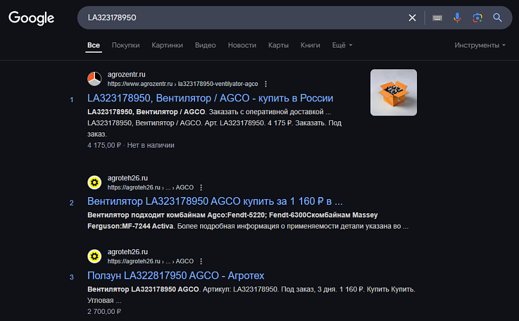Viewport: 519px width, 321px height.
Task: Switch to the Покупки tab
Action: click(x=126, y=45)
